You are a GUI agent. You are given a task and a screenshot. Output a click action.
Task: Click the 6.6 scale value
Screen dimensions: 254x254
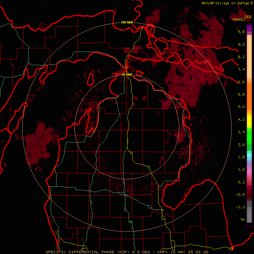tap(241, 82)
